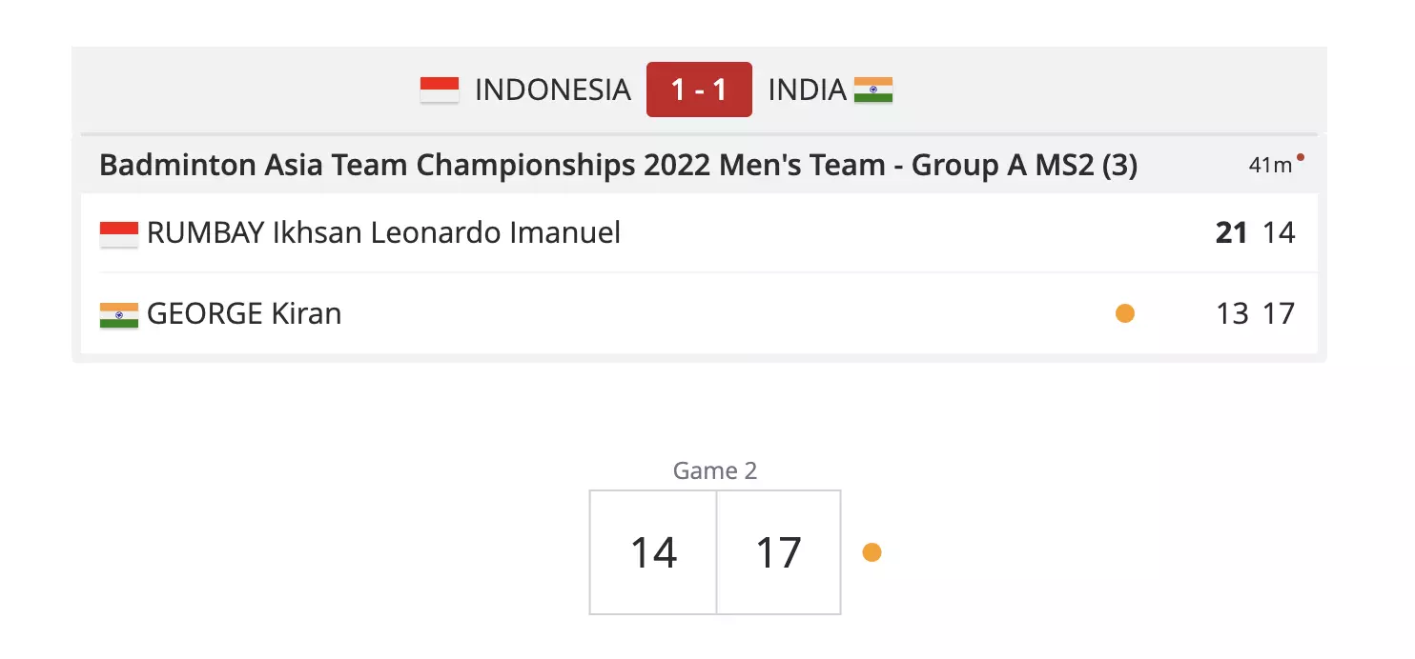Select the red 1 - 1 tie score badge
The width and height of the screenshot is (1415, 659).
[699, 90]
